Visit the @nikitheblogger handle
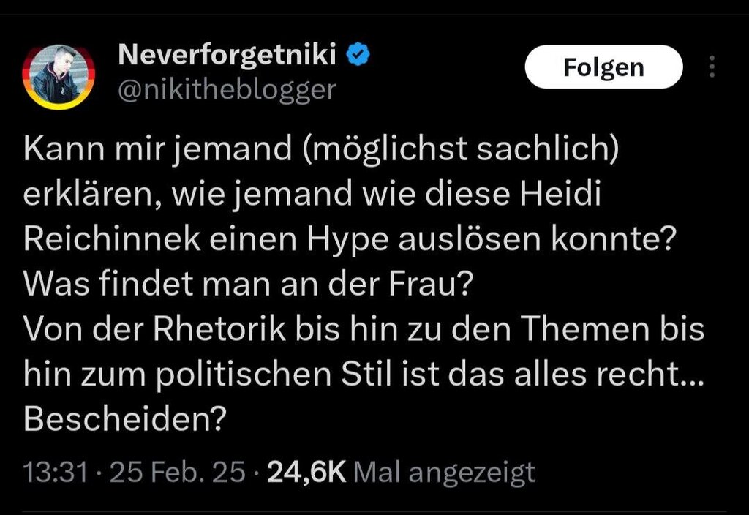Viewport: 749px width, 515px height. [x=227, y=89]
